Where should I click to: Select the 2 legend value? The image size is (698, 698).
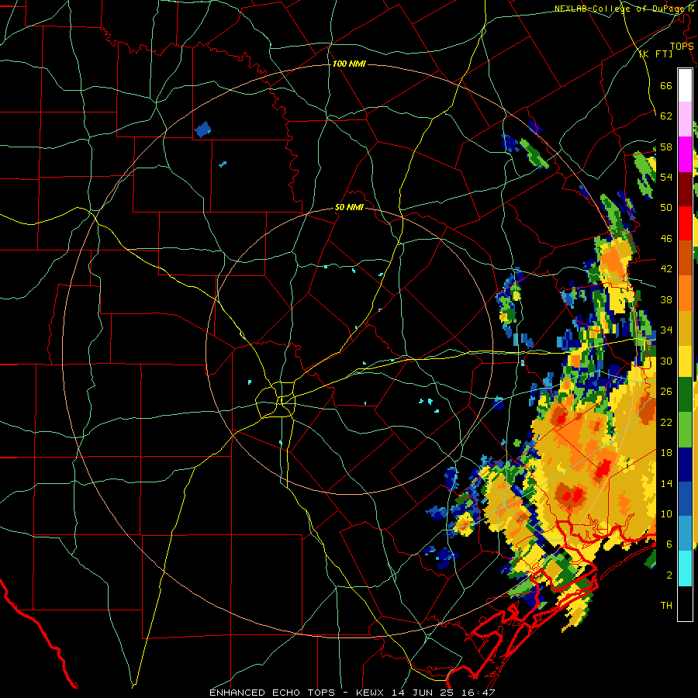[669, 575]
